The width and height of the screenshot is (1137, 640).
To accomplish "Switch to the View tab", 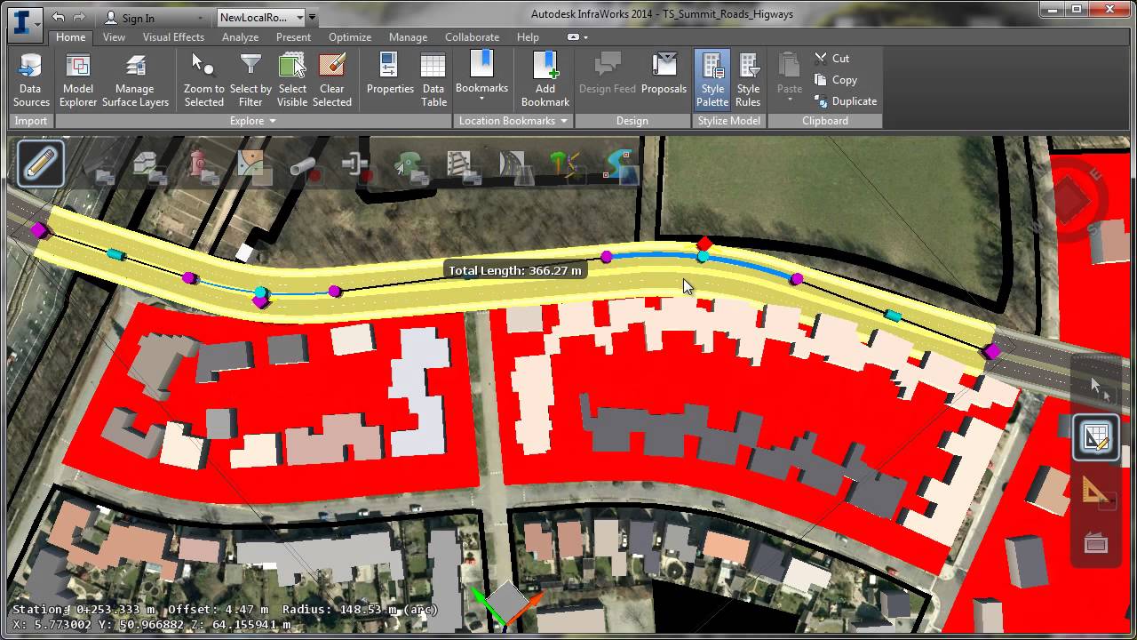I will pos(114,37).
